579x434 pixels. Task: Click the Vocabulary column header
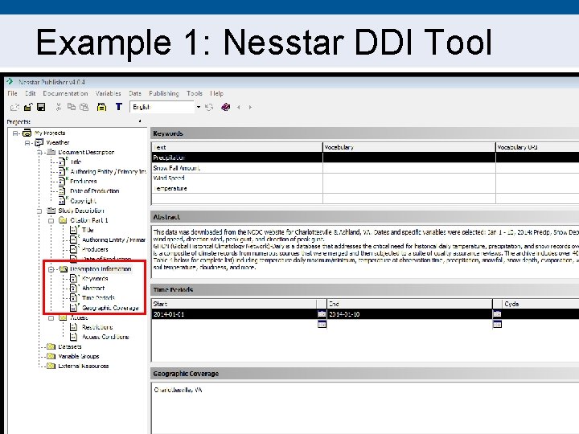click(x=409, y=147)
